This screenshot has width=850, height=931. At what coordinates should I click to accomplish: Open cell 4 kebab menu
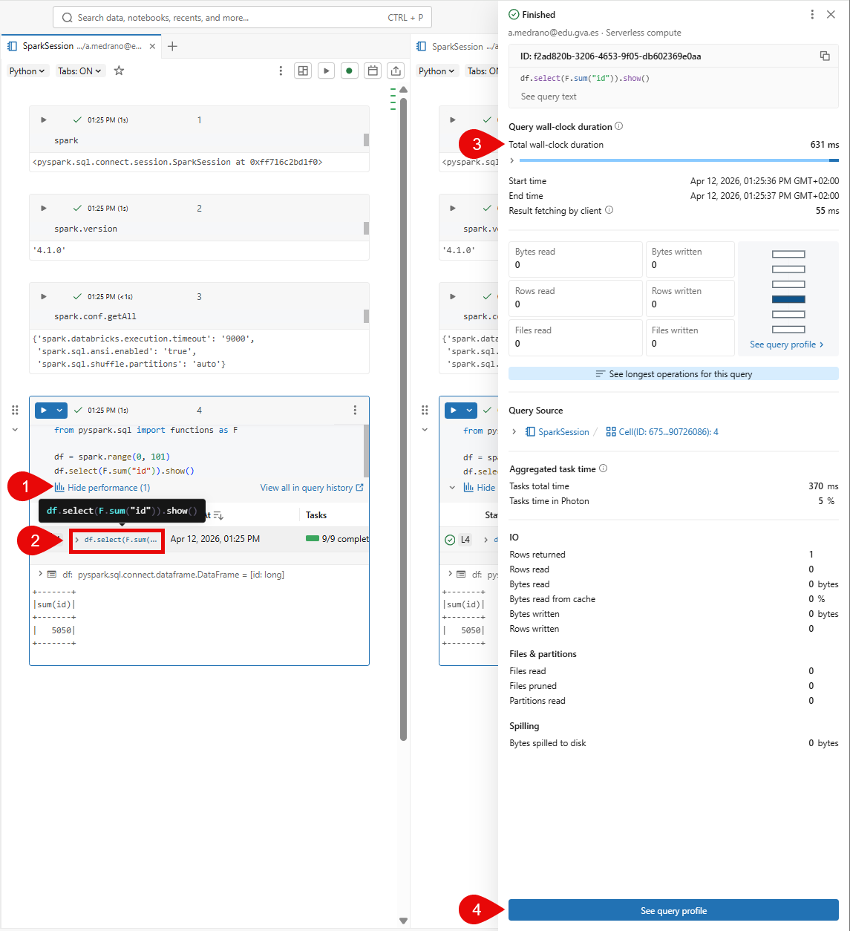[355, 410]
